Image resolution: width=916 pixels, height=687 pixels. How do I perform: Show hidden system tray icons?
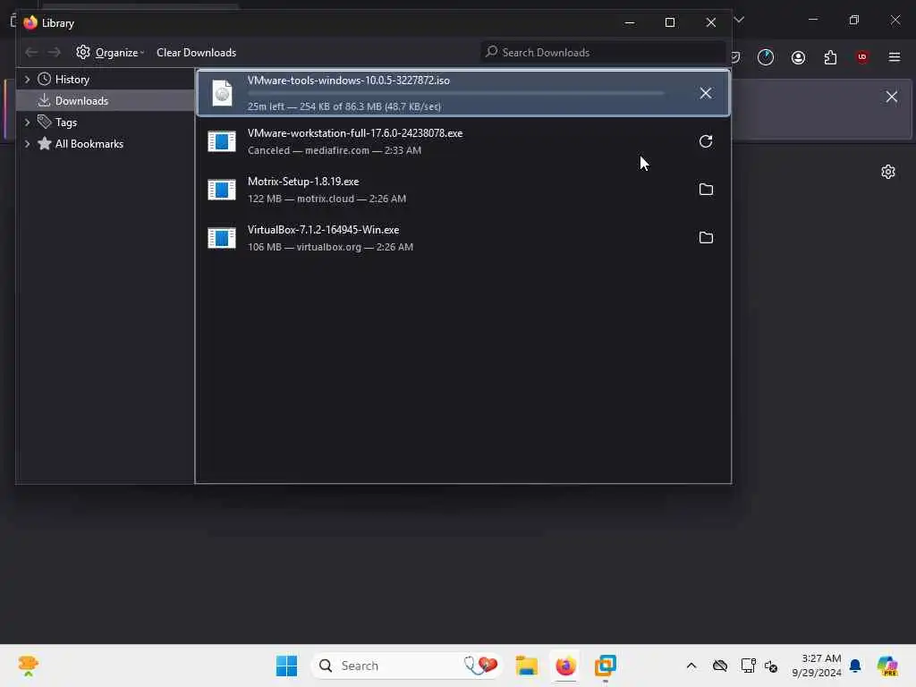[691, 666]
